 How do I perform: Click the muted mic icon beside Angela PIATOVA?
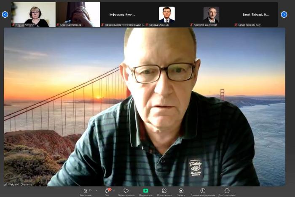[x=13, y=25]
